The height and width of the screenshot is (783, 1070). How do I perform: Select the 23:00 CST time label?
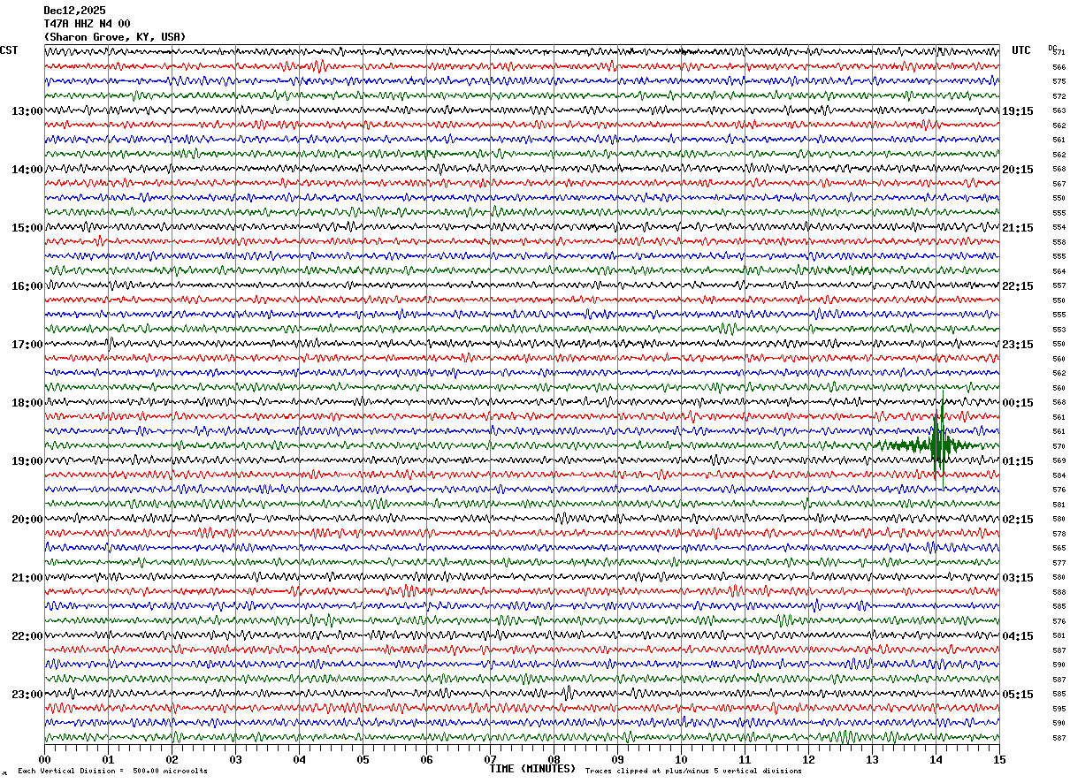click(x=27, y=695)
